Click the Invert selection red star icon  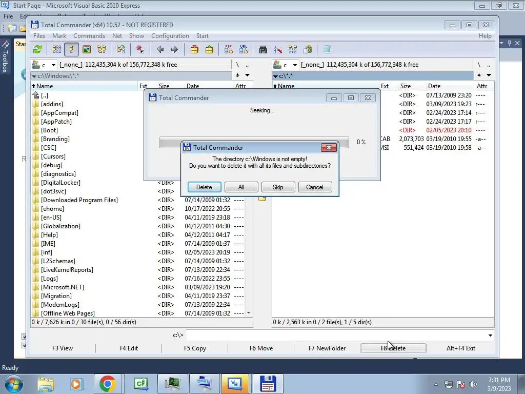point(140,50)
